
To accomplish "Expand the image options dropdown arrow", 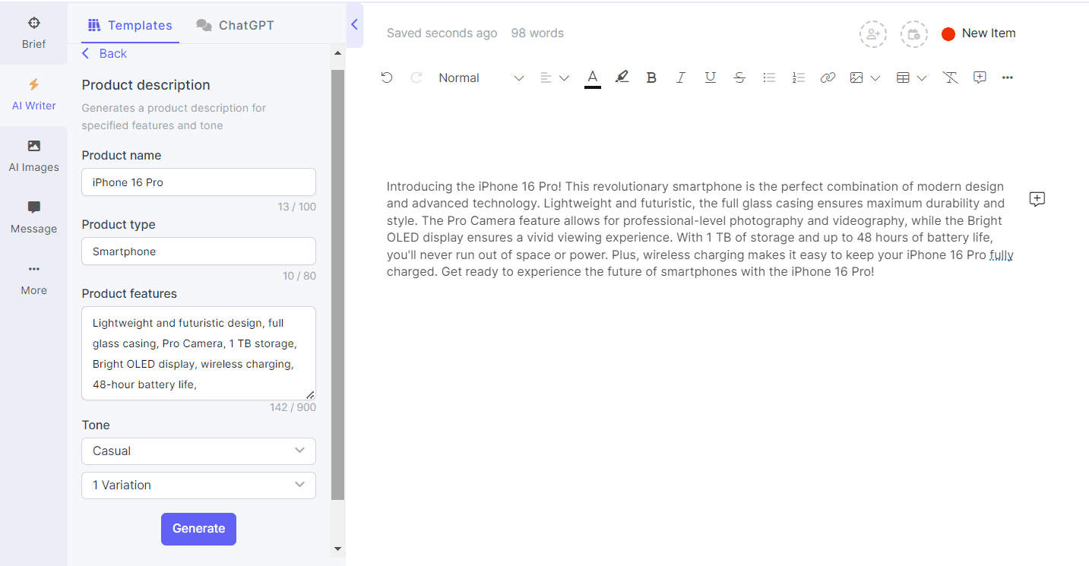I will click(x=875, y=77).
